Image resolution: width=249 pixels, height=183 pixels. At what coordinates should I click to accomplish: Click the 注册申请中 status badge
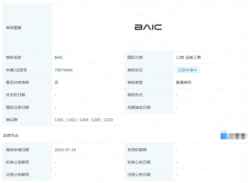tap(187, 70)
